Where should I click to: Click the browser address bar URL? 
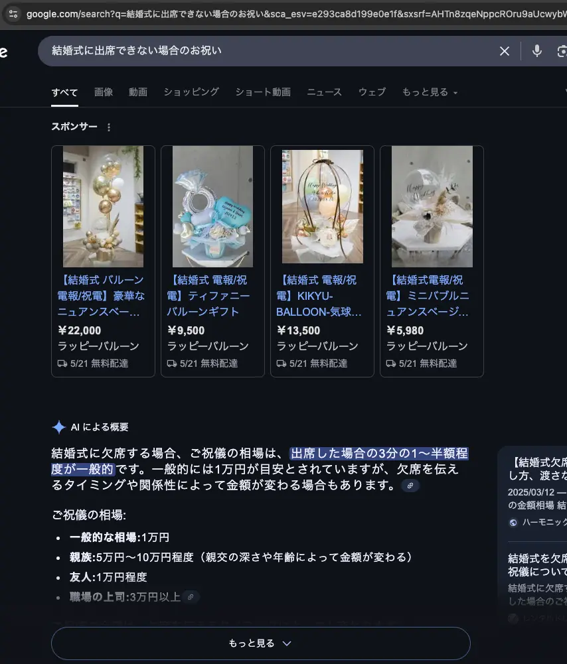(296, 14)
